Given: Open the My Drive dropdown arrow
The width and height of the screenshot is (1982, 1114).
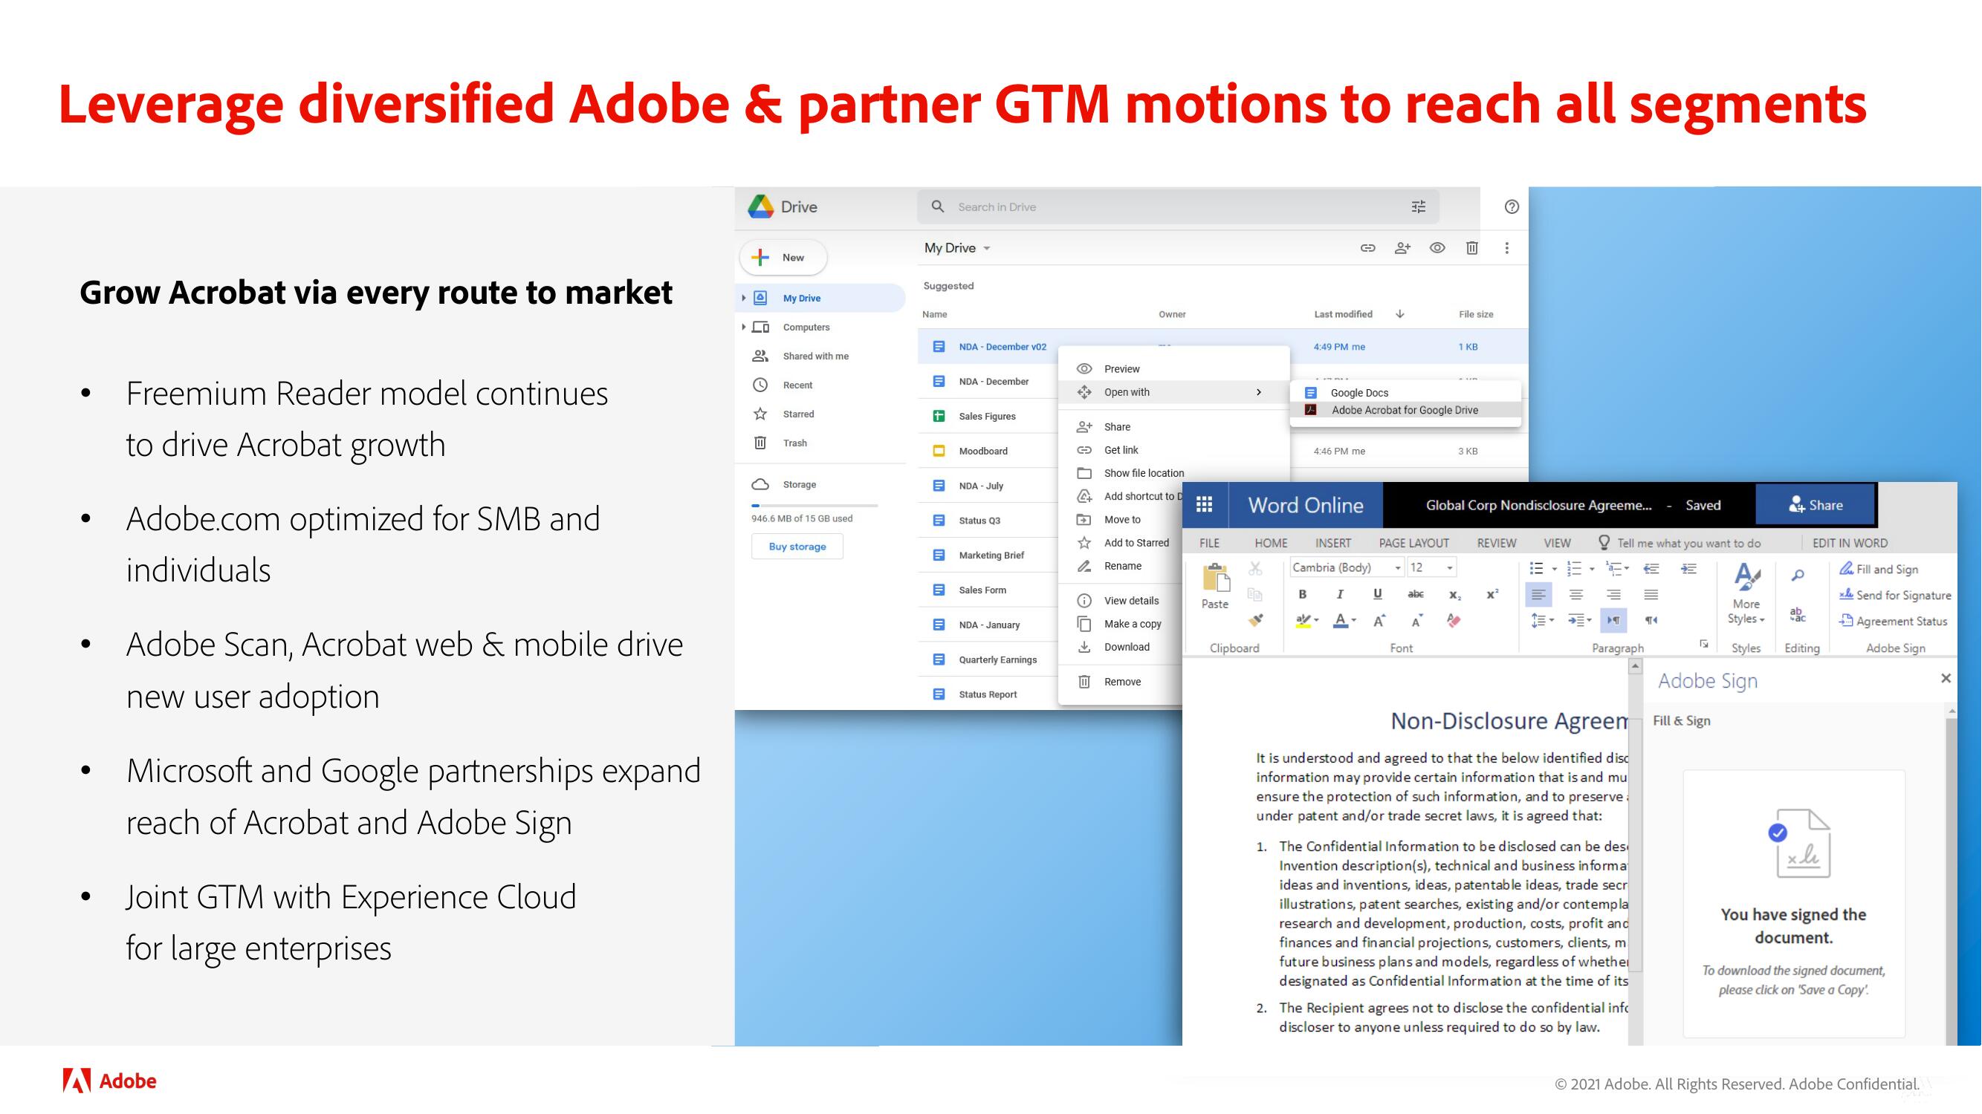Looking at the screenshot, I should click(x=986, y=248).
